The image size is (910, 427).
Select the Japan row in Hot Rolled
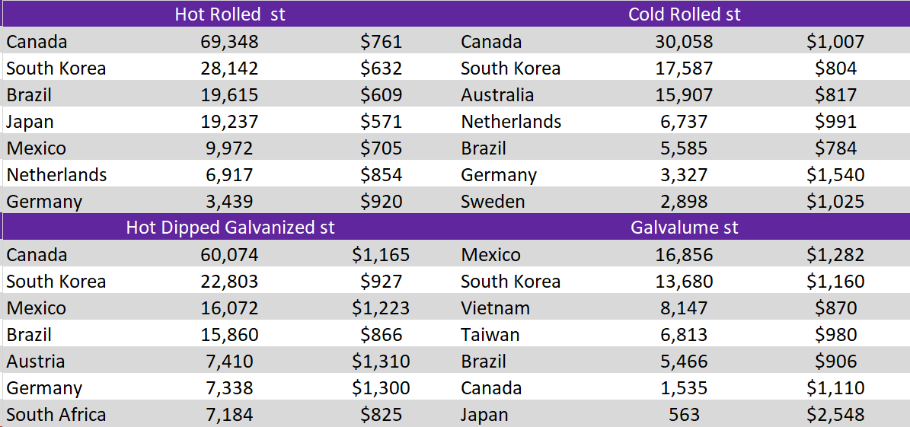click(x=30, y=122)
